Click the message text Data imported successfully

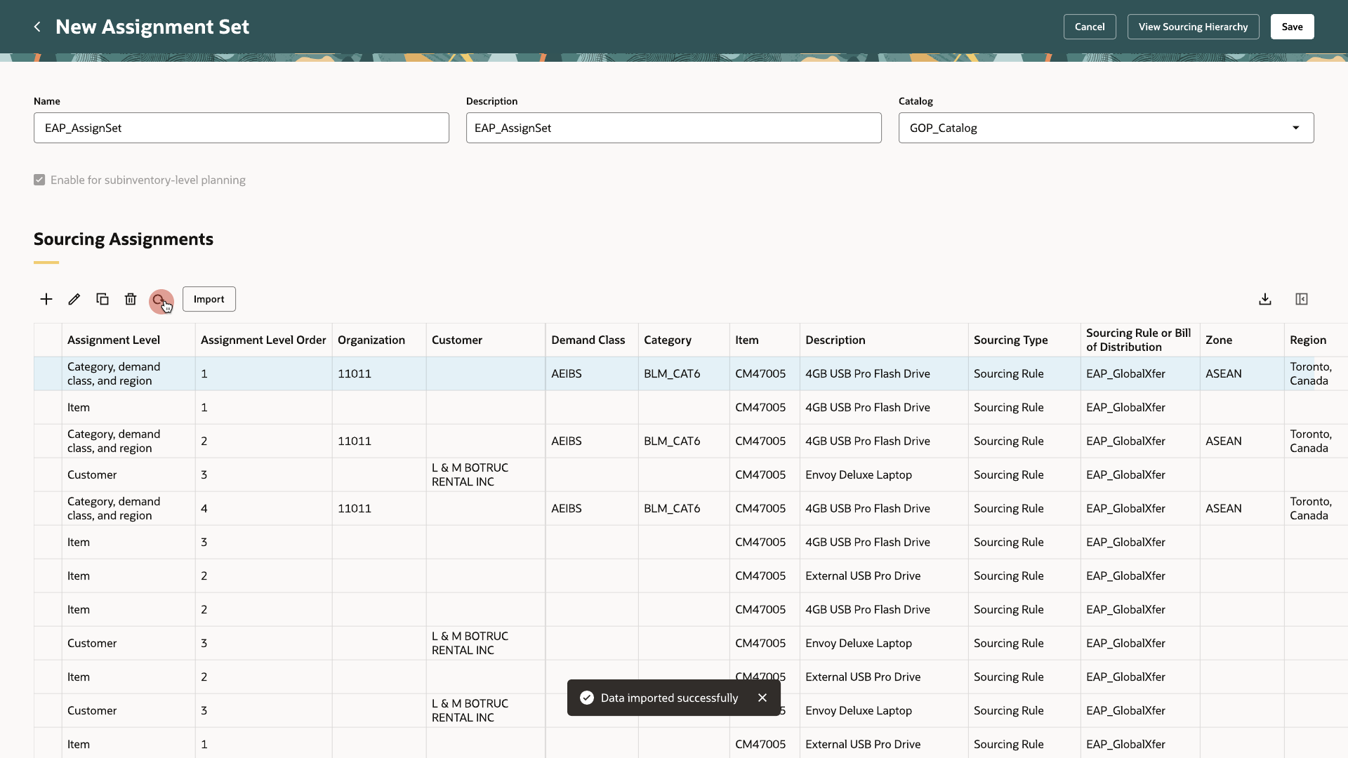[x=669, y=698]
